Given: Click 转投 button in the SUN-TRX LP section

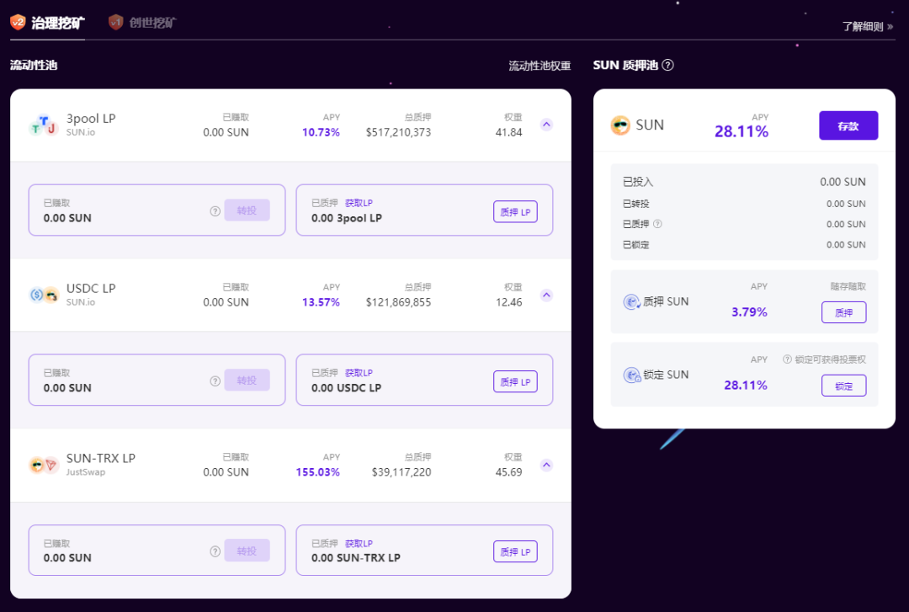Looking at the screenshot, I should [247, 551].
